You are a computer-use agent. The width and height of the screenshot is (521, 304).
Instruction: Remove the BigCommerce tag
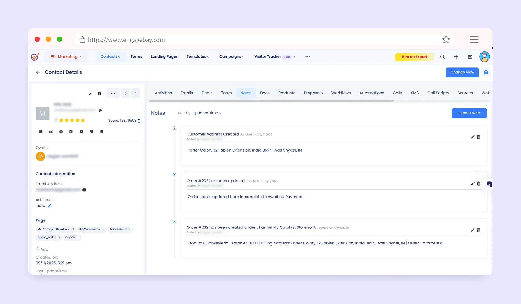pos(103,229)
